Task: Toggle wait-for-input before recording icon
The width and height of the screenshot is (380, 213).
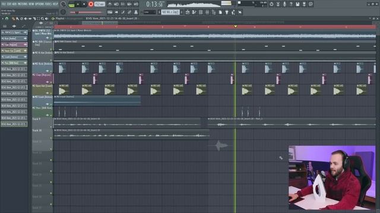Action: tap(116, 4)
